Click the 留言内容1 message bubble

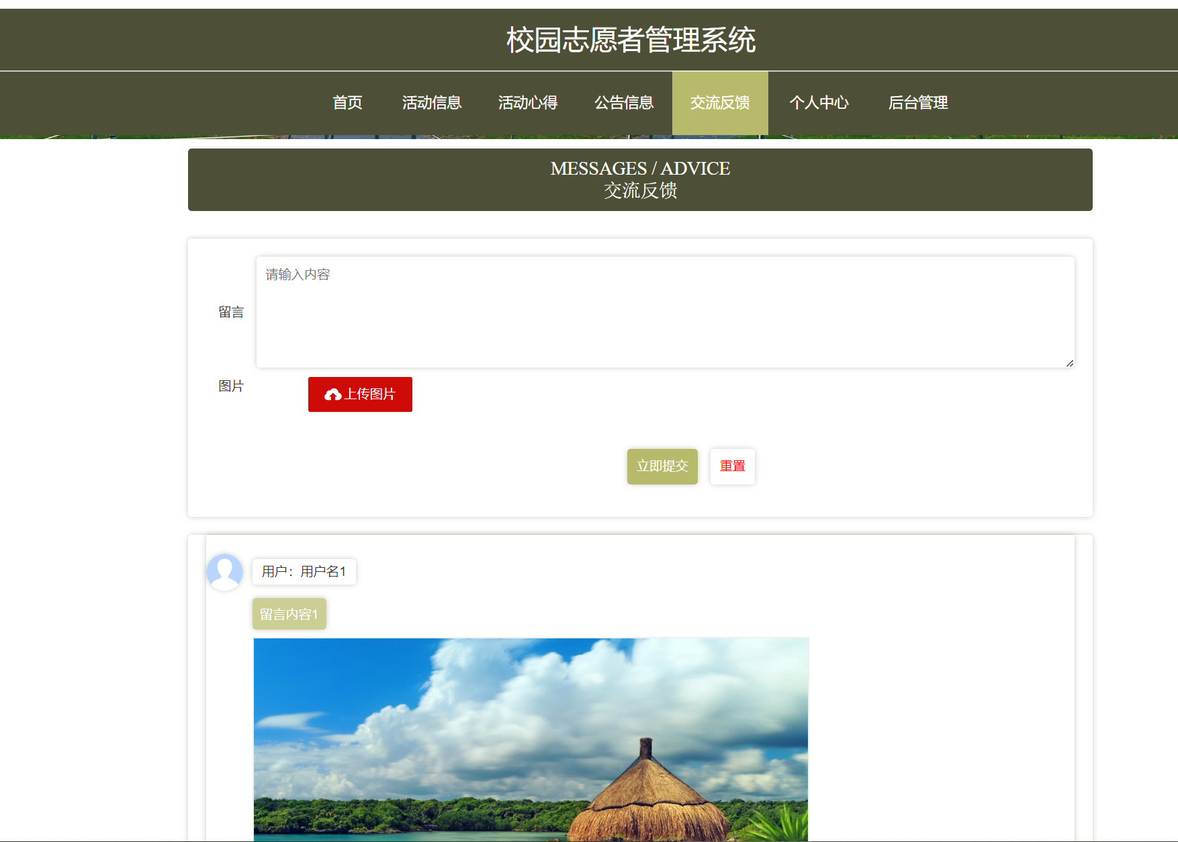(289, 614)
